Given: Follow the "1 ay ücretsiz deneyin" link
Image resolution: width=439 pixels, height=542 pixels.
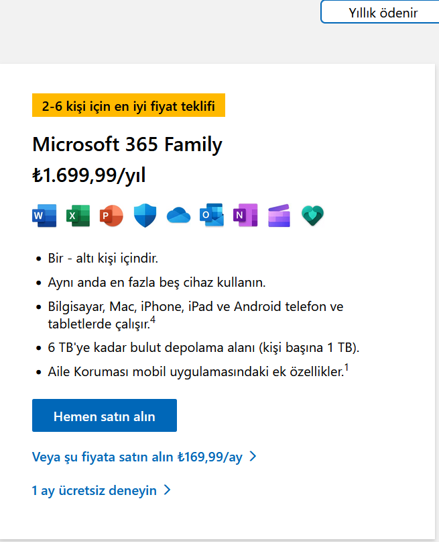Looking at the screenshot, I should pyautogui.click(x=95, y=491).
